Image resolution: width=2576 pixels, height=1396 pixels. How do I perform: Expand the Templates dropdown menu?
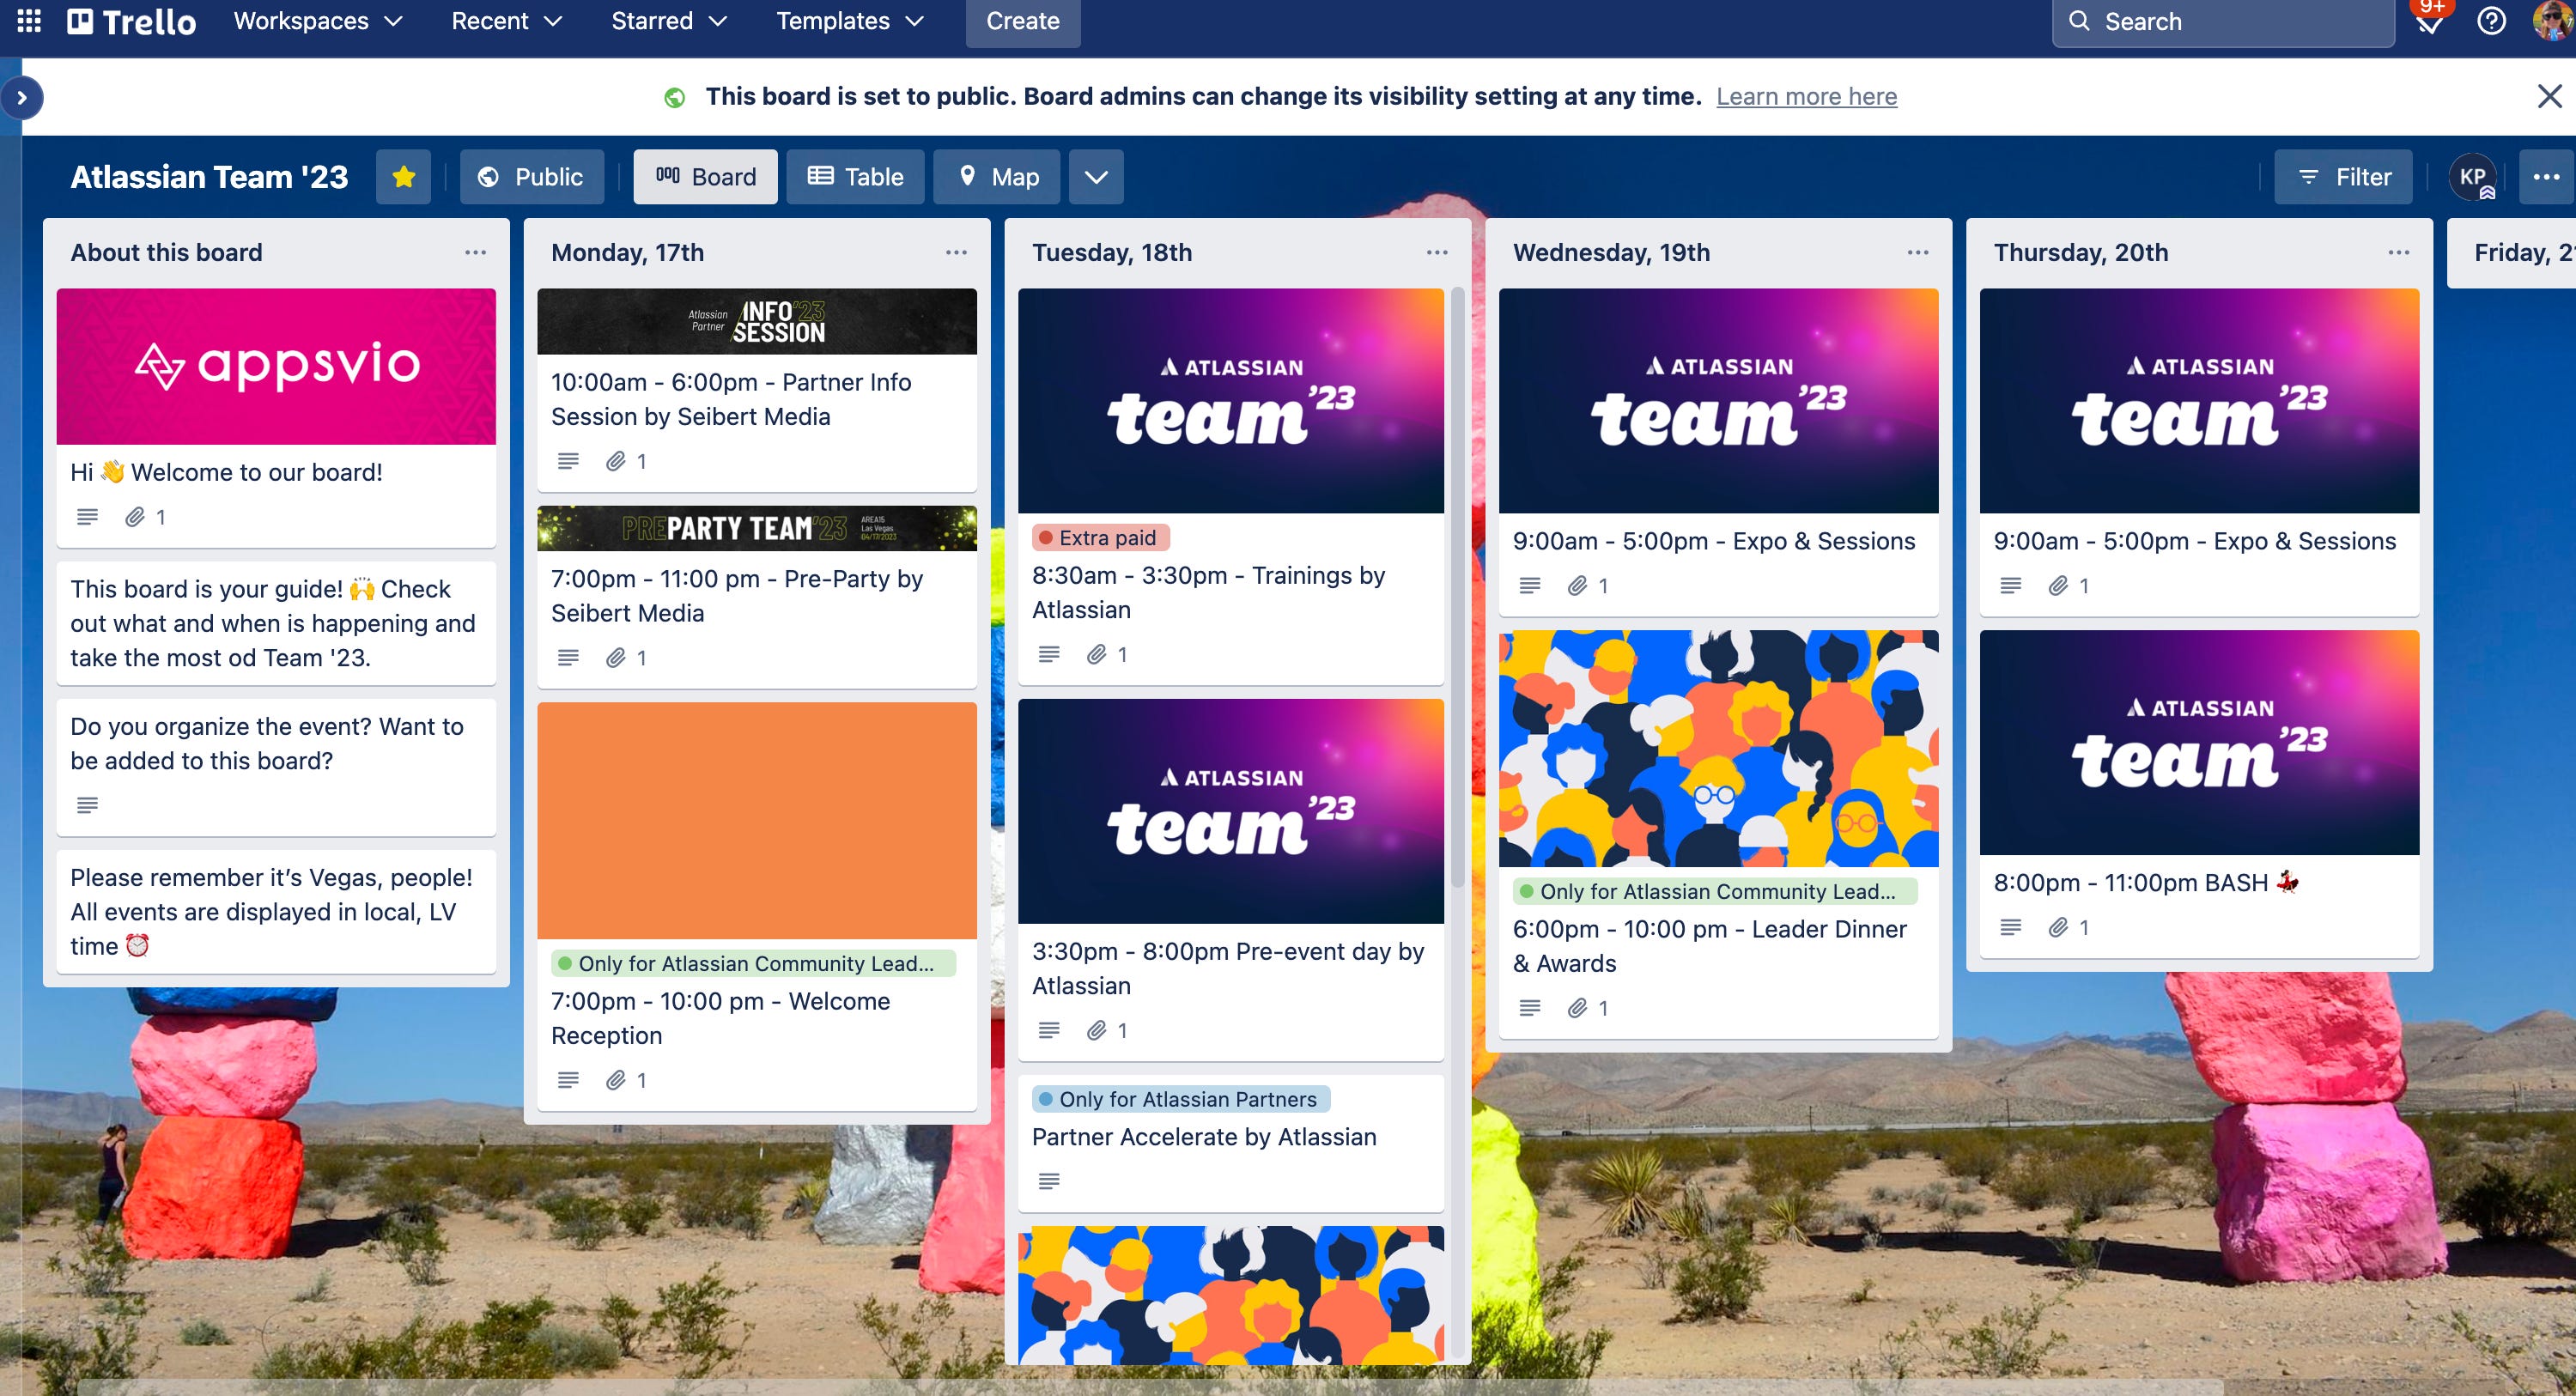pos(848,21)
